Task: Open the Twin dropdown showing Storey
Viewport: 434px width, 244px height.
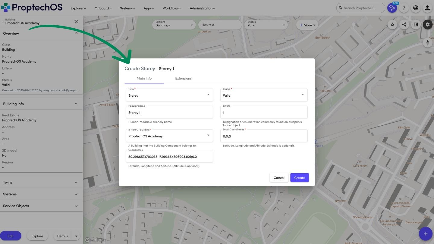Action: pyautogui.click(x=169, y=95)
